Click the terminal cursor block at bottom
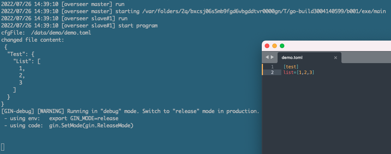The width and height of the screenshot is (391, 154). 3,147
